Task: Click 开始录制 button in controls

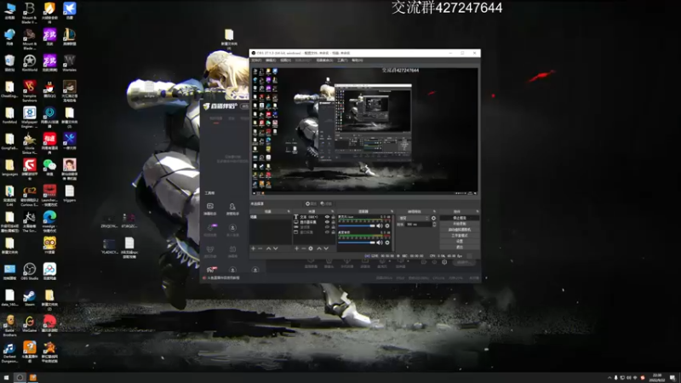Action: point(459,224)
